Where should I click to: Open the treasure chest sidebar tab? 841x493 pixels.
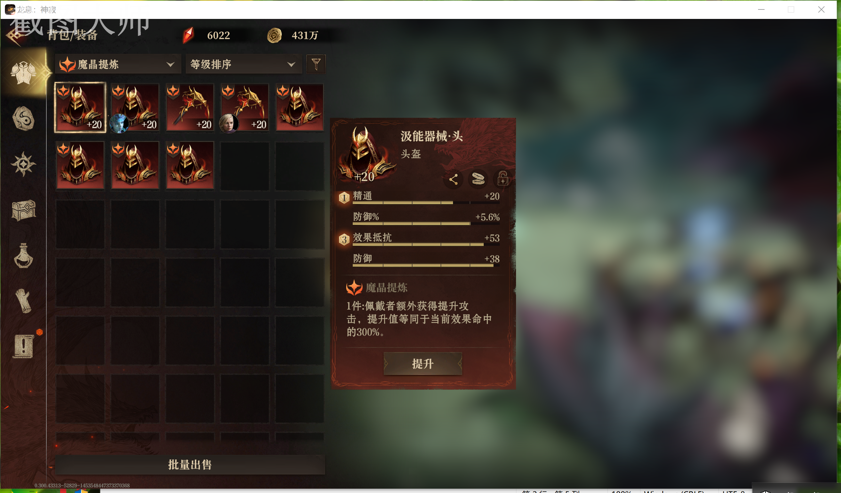(24, 210)
